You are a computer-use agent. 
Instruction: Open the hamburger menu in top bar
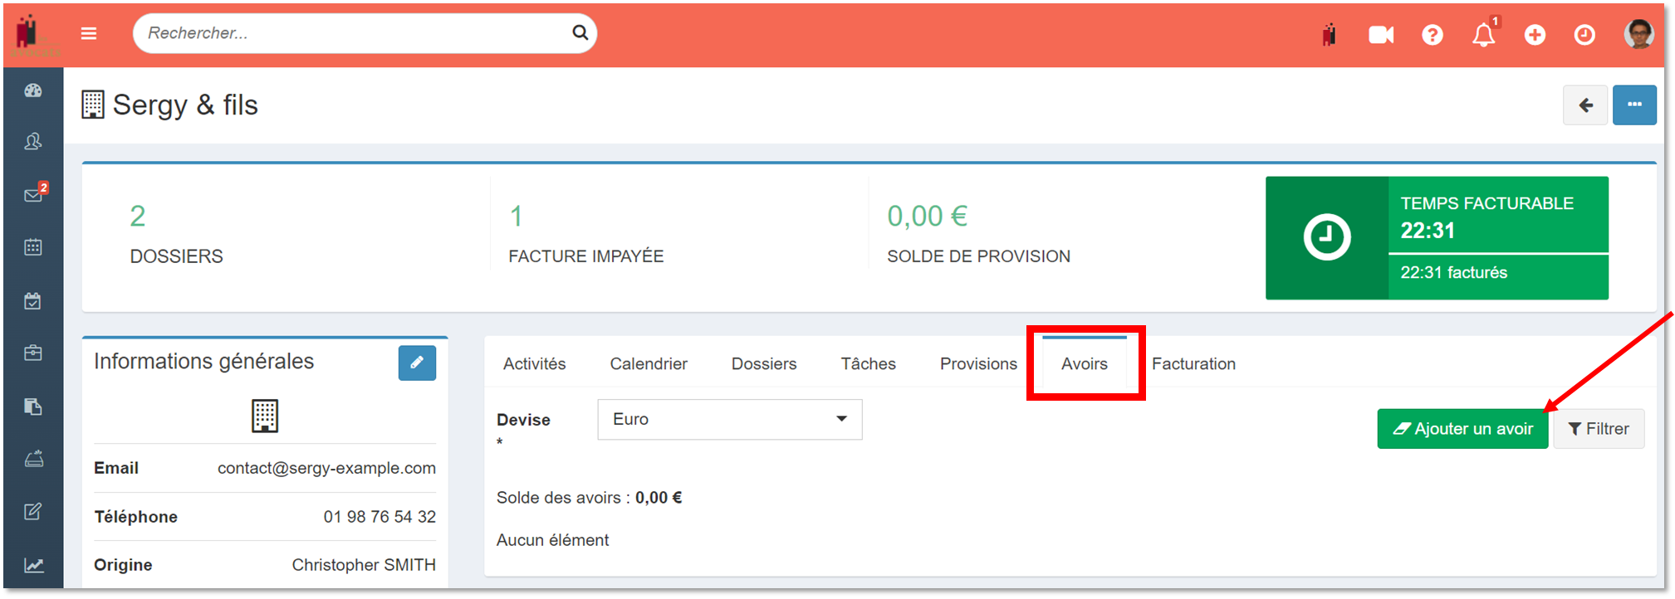click(x=89, y=34)
